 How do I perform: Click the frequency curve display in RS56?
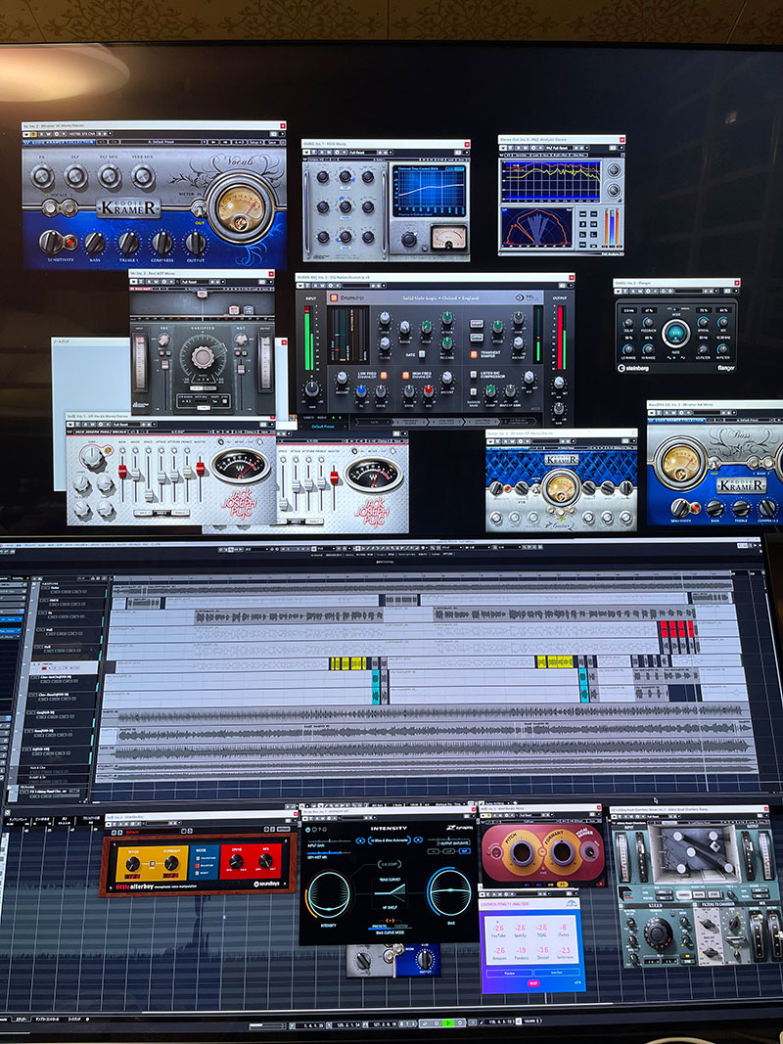[x=428, y=192]
